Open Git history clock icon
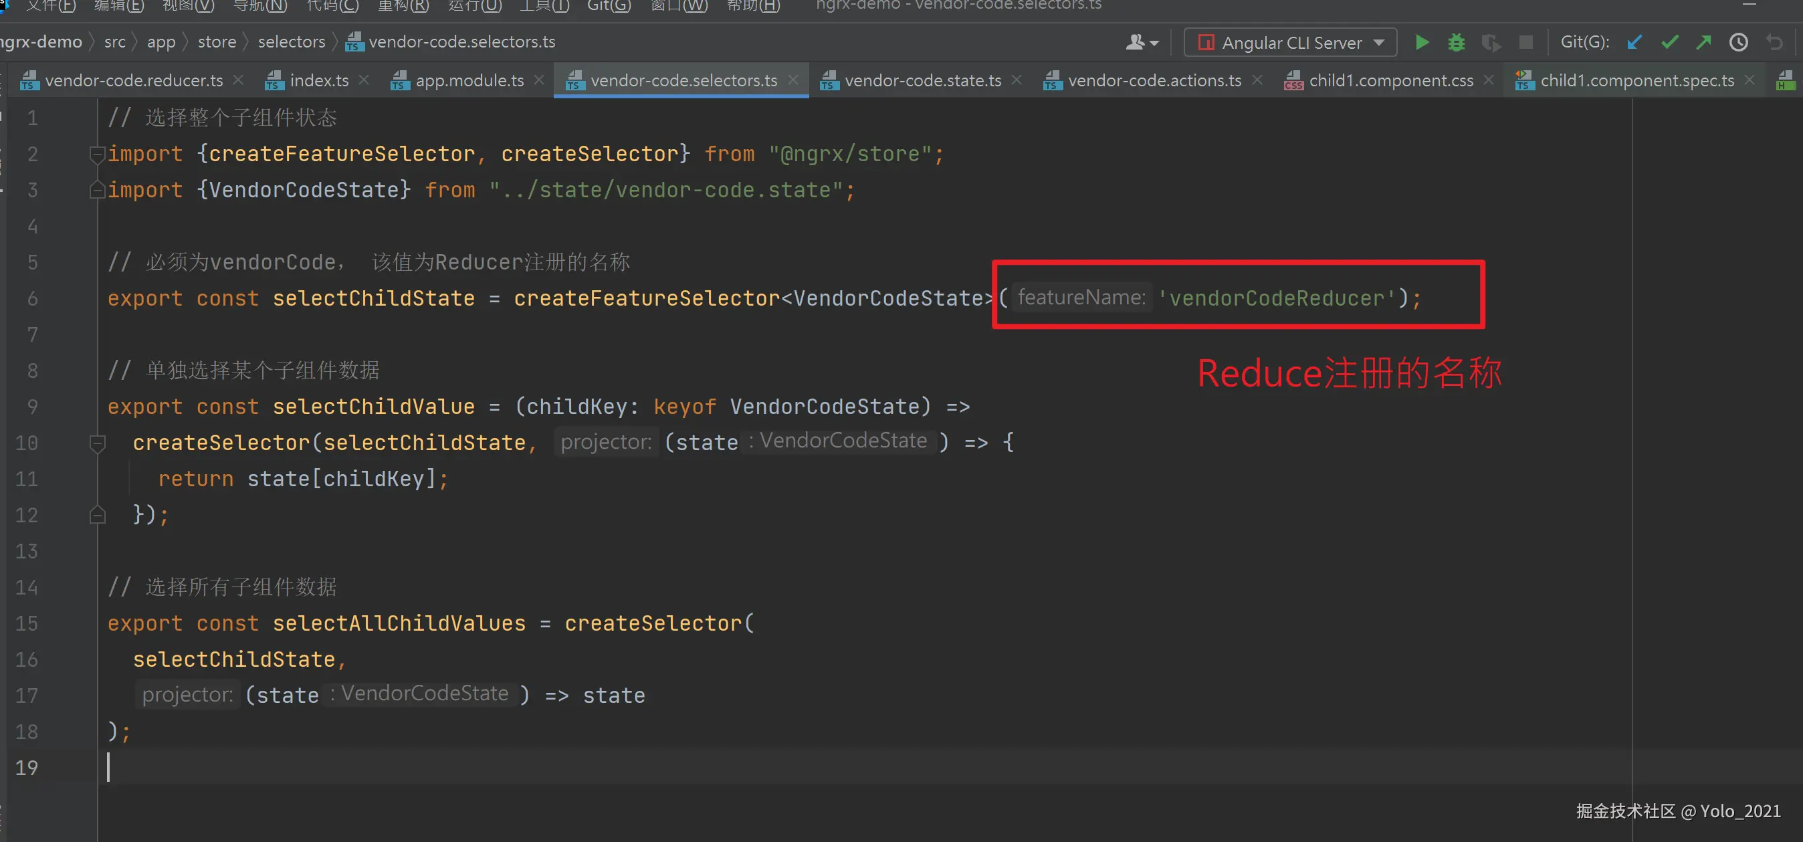This screenshot has height=842, width=1803. tap(1739, 43)
